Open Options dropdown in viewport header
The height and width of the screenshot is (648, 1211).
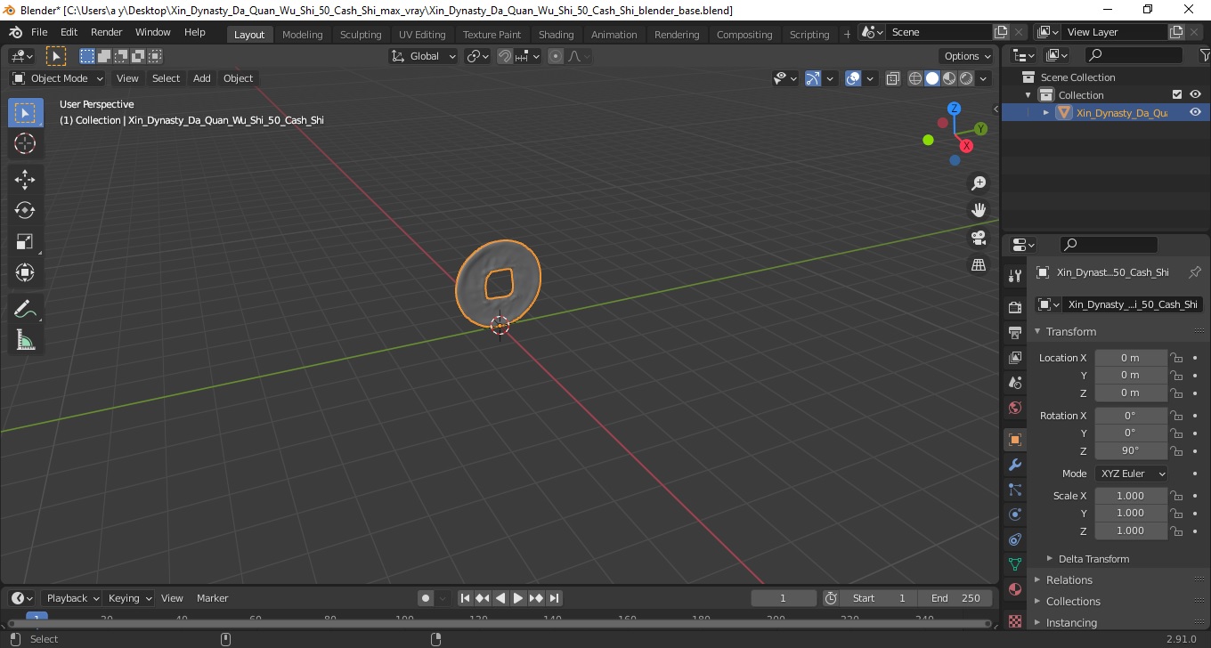(x=968, y=56)
